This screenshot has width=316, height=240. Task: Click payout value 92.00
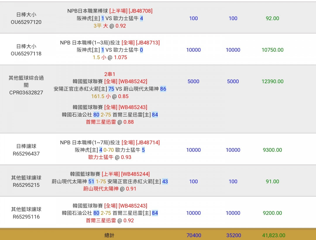click(x=272, y=18)
